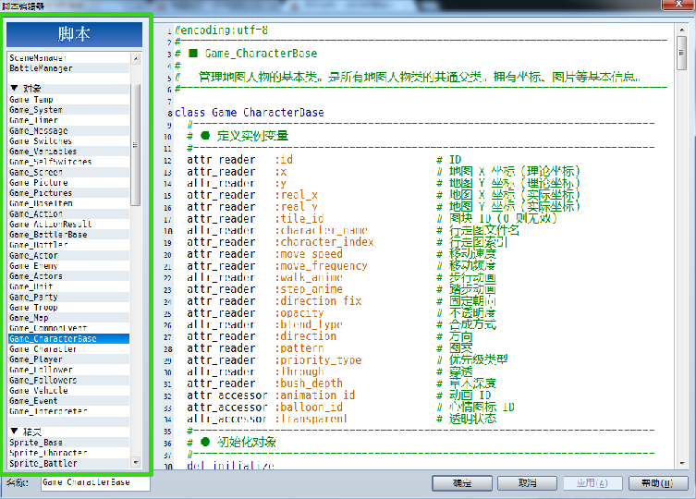Click the ▼ 对象 section header
Image resolution: width=696 pixels, height=499 pixels.
(68, 89)
